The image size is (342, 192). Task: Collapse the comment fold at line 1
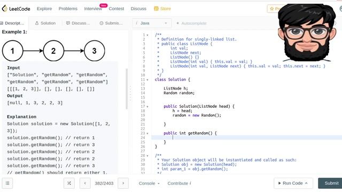tap(147, 35)
